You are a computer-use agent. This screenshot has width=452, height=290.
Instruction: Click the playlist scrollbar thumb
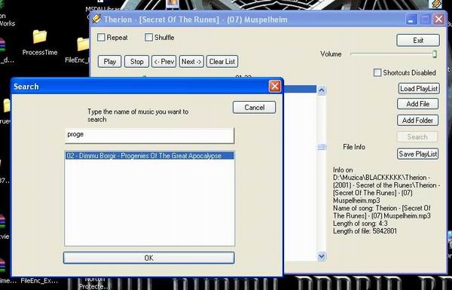coord(322,147)
